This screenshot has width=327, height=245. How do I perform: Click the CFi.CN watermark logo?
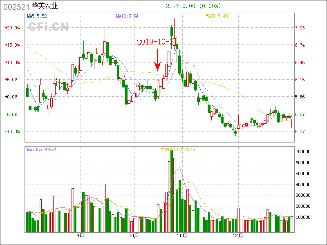pyautogui.click(x=48, y=27)
